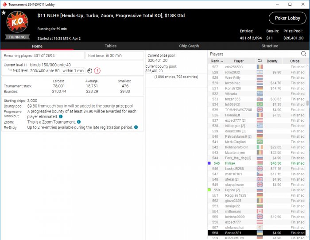Viewport: 310px width, 240px height.
Task: Click blue marker next to PiniaA
Action: pyautogui.click(x=209, y=163)
